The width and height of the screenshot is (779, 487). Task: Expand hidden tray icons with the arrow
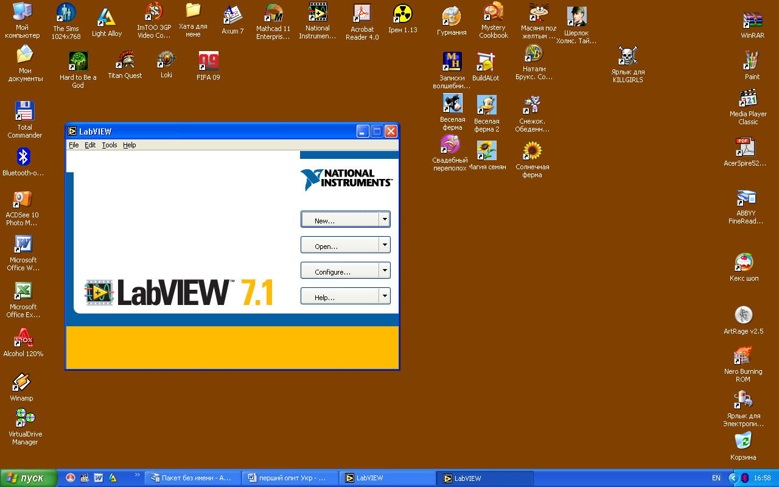[733, 478]
